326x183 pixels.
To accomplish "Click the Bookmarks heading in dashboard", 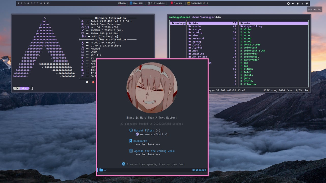I will (x=141, y=141).
